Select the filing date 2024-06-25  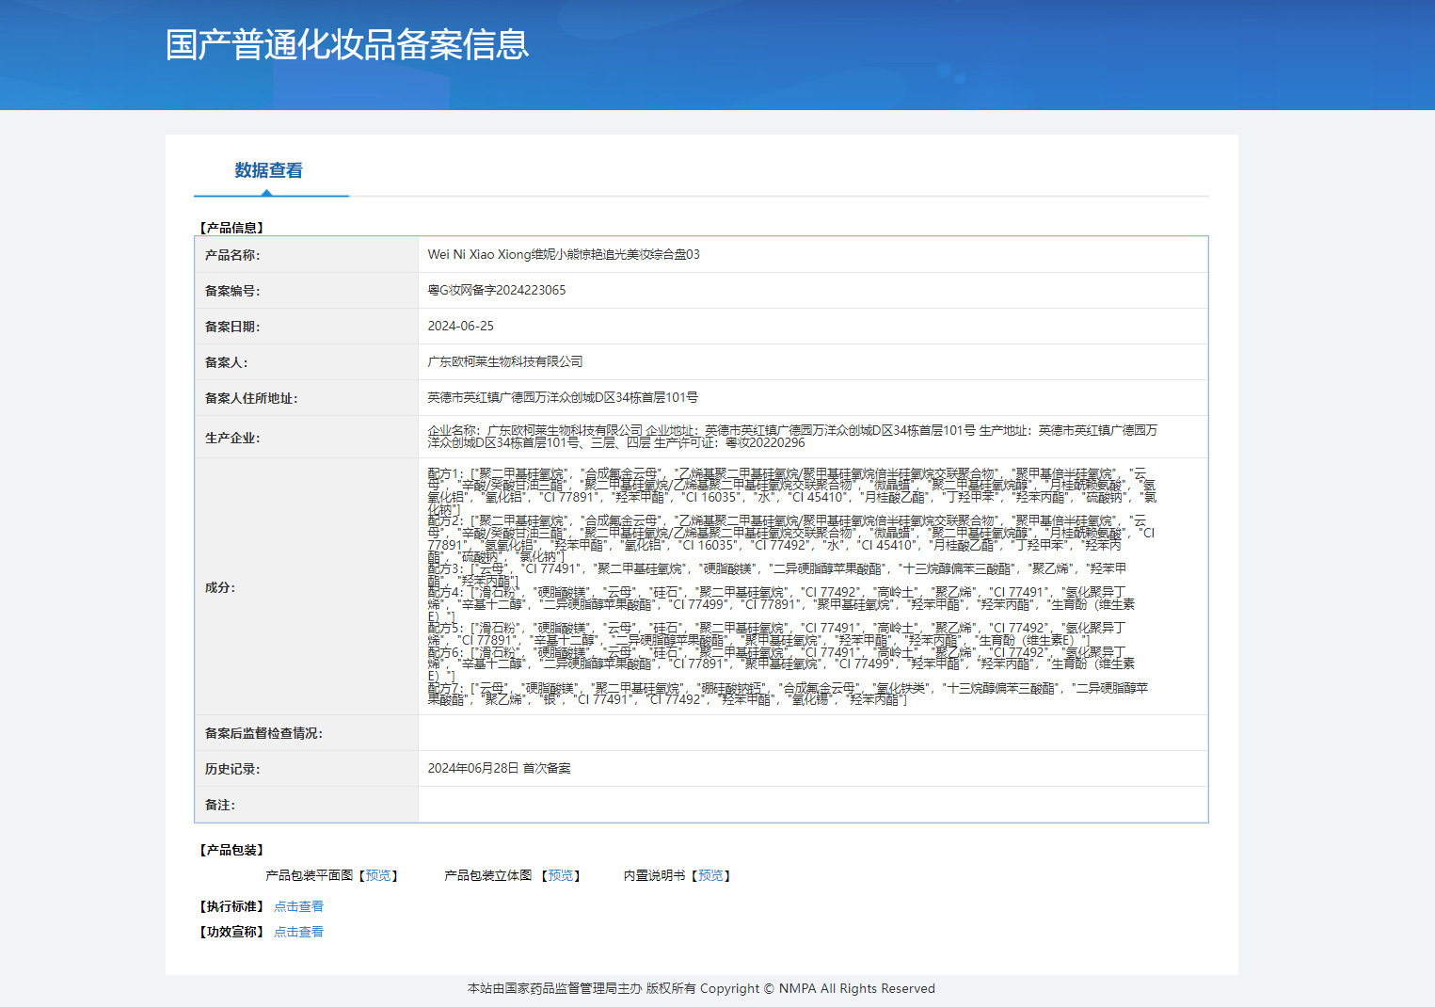click(461, 326)
